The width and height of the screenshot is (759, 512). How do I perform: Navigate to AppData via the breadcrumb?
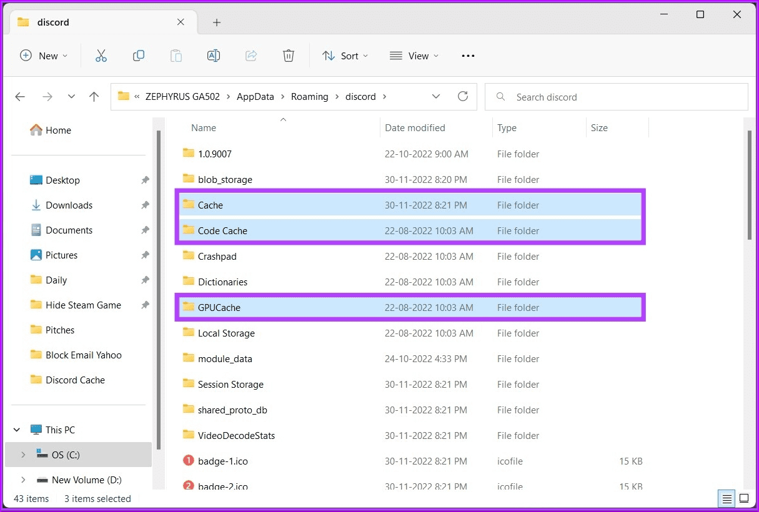[x=255, y=96]
